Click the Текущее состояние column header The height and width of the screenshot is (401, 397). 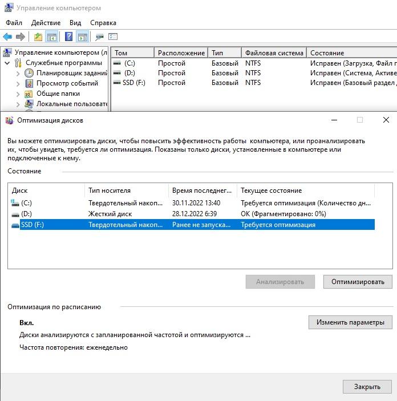pos(306,191)
